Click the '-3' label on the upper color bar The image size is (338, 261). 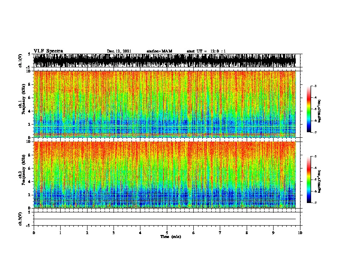315,86
